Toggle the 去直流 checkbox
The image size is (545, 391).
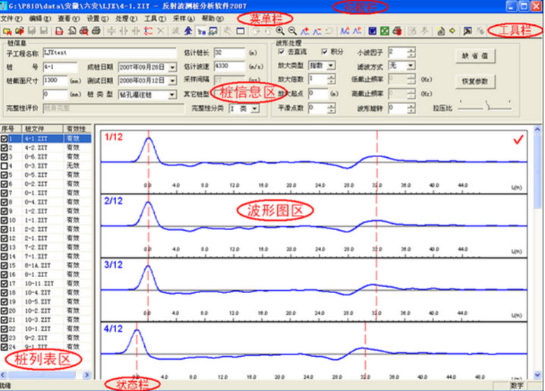[x=281, y=52]
